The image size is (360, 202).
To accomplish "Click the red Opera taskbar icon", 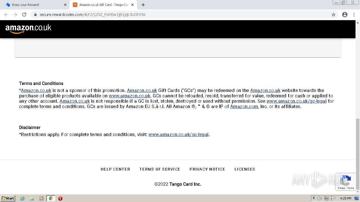I will (x=60, y=198).
